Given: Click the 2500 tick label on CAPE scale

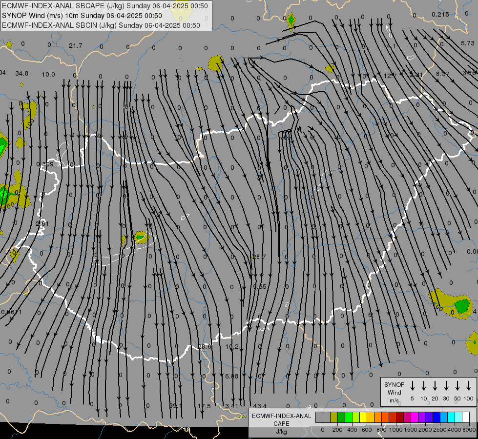Looking at the screenshot, I should pos(440,430).
